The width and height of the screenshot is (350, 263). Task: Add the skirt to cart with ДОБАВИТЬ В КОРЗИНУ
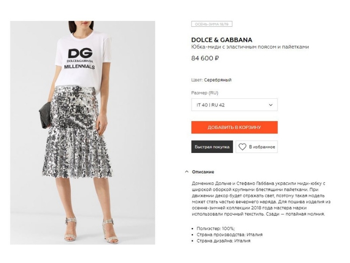coord(234,127)
